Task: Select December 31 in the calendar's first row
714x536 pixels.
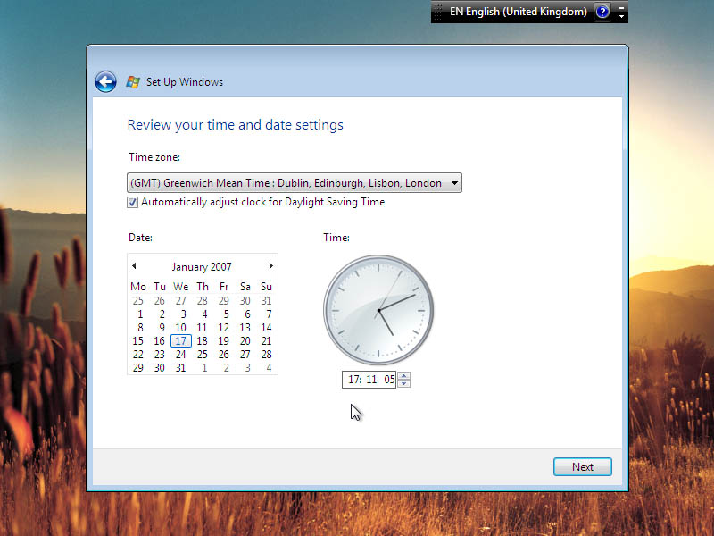Action: pyautogui.click(x=266, y=301)
